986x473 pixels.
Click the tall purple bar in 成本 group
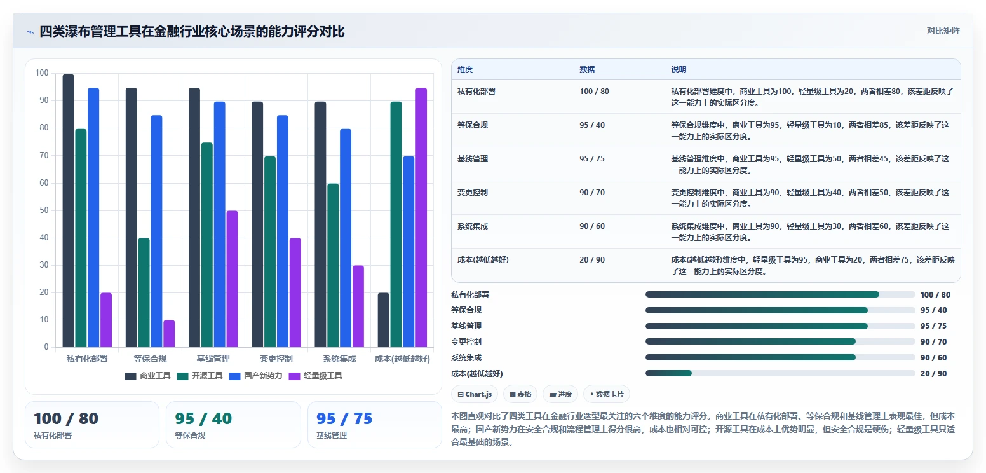[x=421, y=217]
